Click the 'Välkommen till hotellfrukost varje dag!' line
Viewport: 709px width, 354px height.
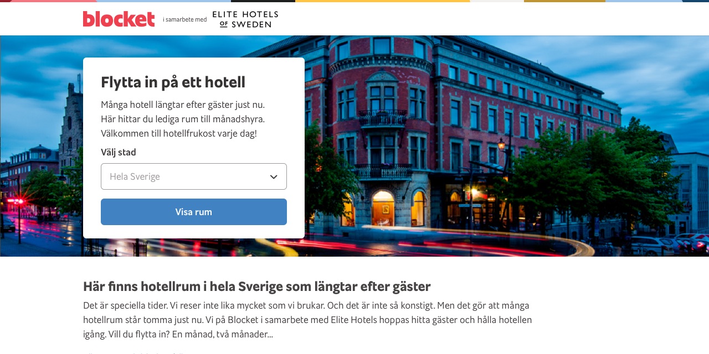pos(179,133)
